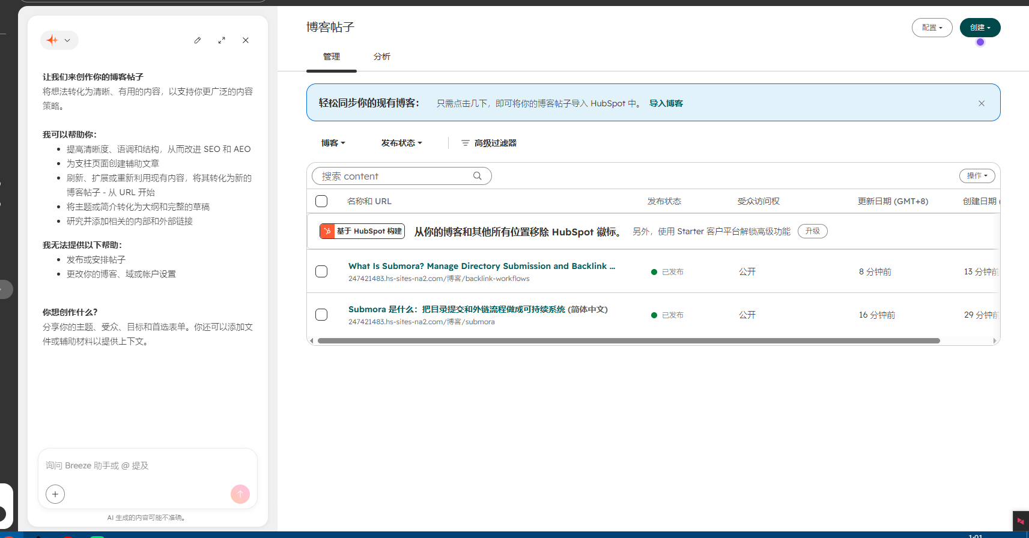Viewport: 1029px width, 538px height.
Task: Open the What Is Submora post
Action: point(482,266)
